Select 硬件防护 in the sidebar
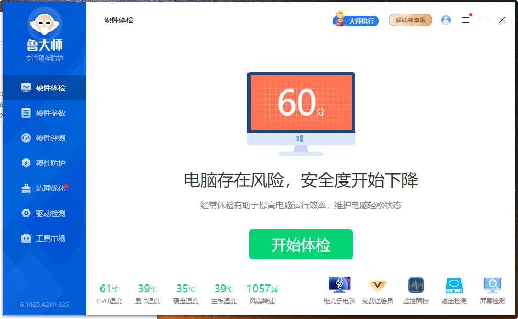This screenshot has height=319, width=518. [x=44, y=163]
